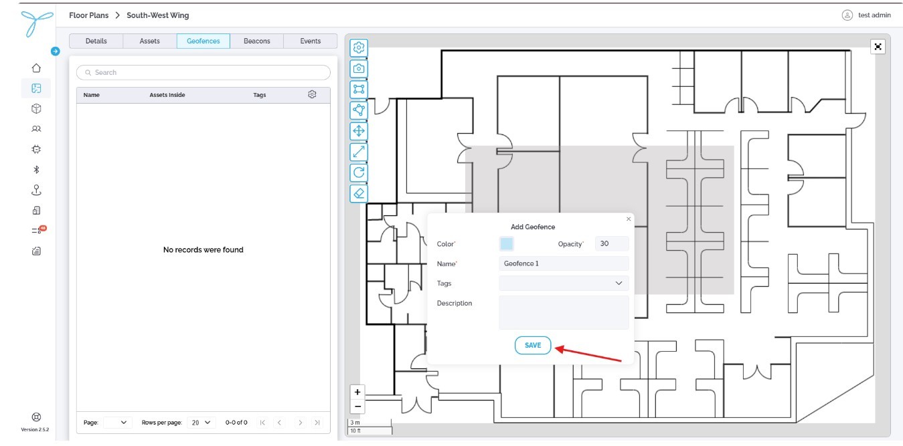
Task: Open the cube Assets sidebar icon
Action: click(36, 108)
